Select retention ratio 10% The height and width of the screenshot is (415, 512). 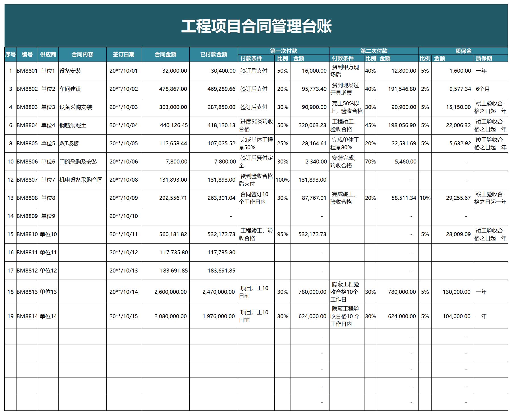pyautogui.click(x=425, y=198)
